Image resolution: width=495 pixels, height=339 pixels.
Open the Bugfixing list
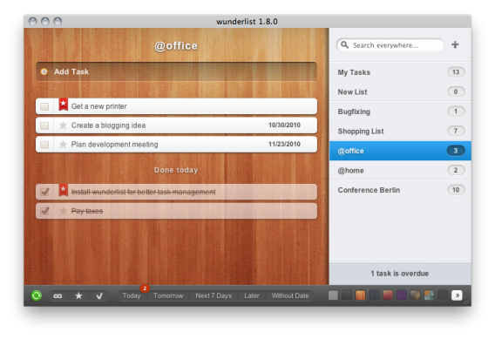[400, 112]
